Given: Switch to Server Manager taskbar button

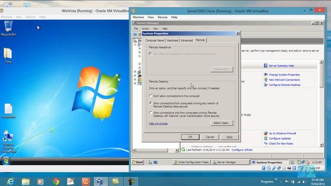Looking at the screenshot, I should pyautogui.click(x=230, y=162).
